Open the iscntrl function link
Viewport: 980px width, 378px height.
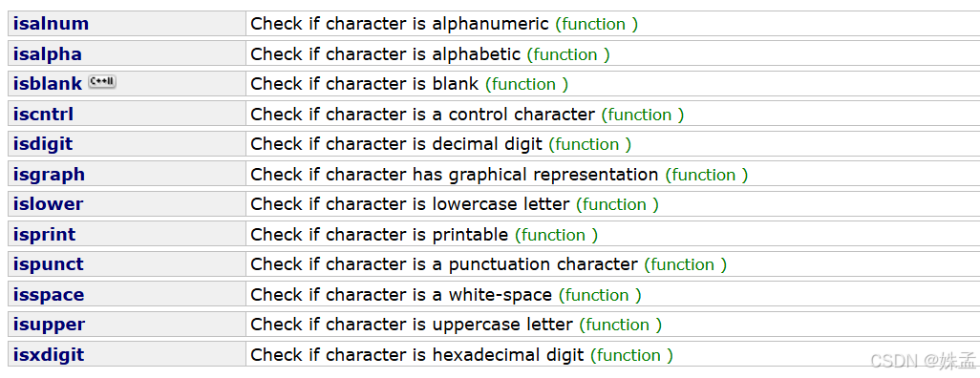point(43,114)
